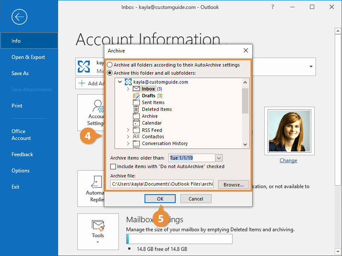Select the Inbox folder label
342x256 pixels.
pos(148,89)
